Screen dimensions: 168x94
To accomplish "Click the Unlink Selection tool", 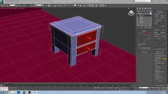I will (4, 5).
